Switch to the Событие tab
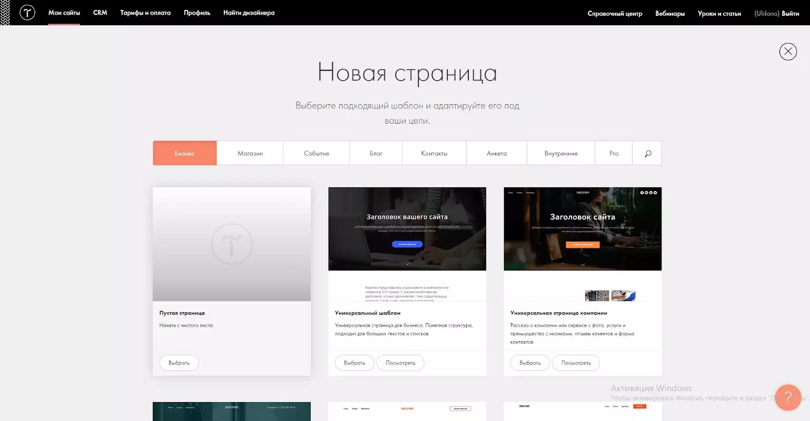The width and height of the screenshot is (810, 421). (317, 153)
